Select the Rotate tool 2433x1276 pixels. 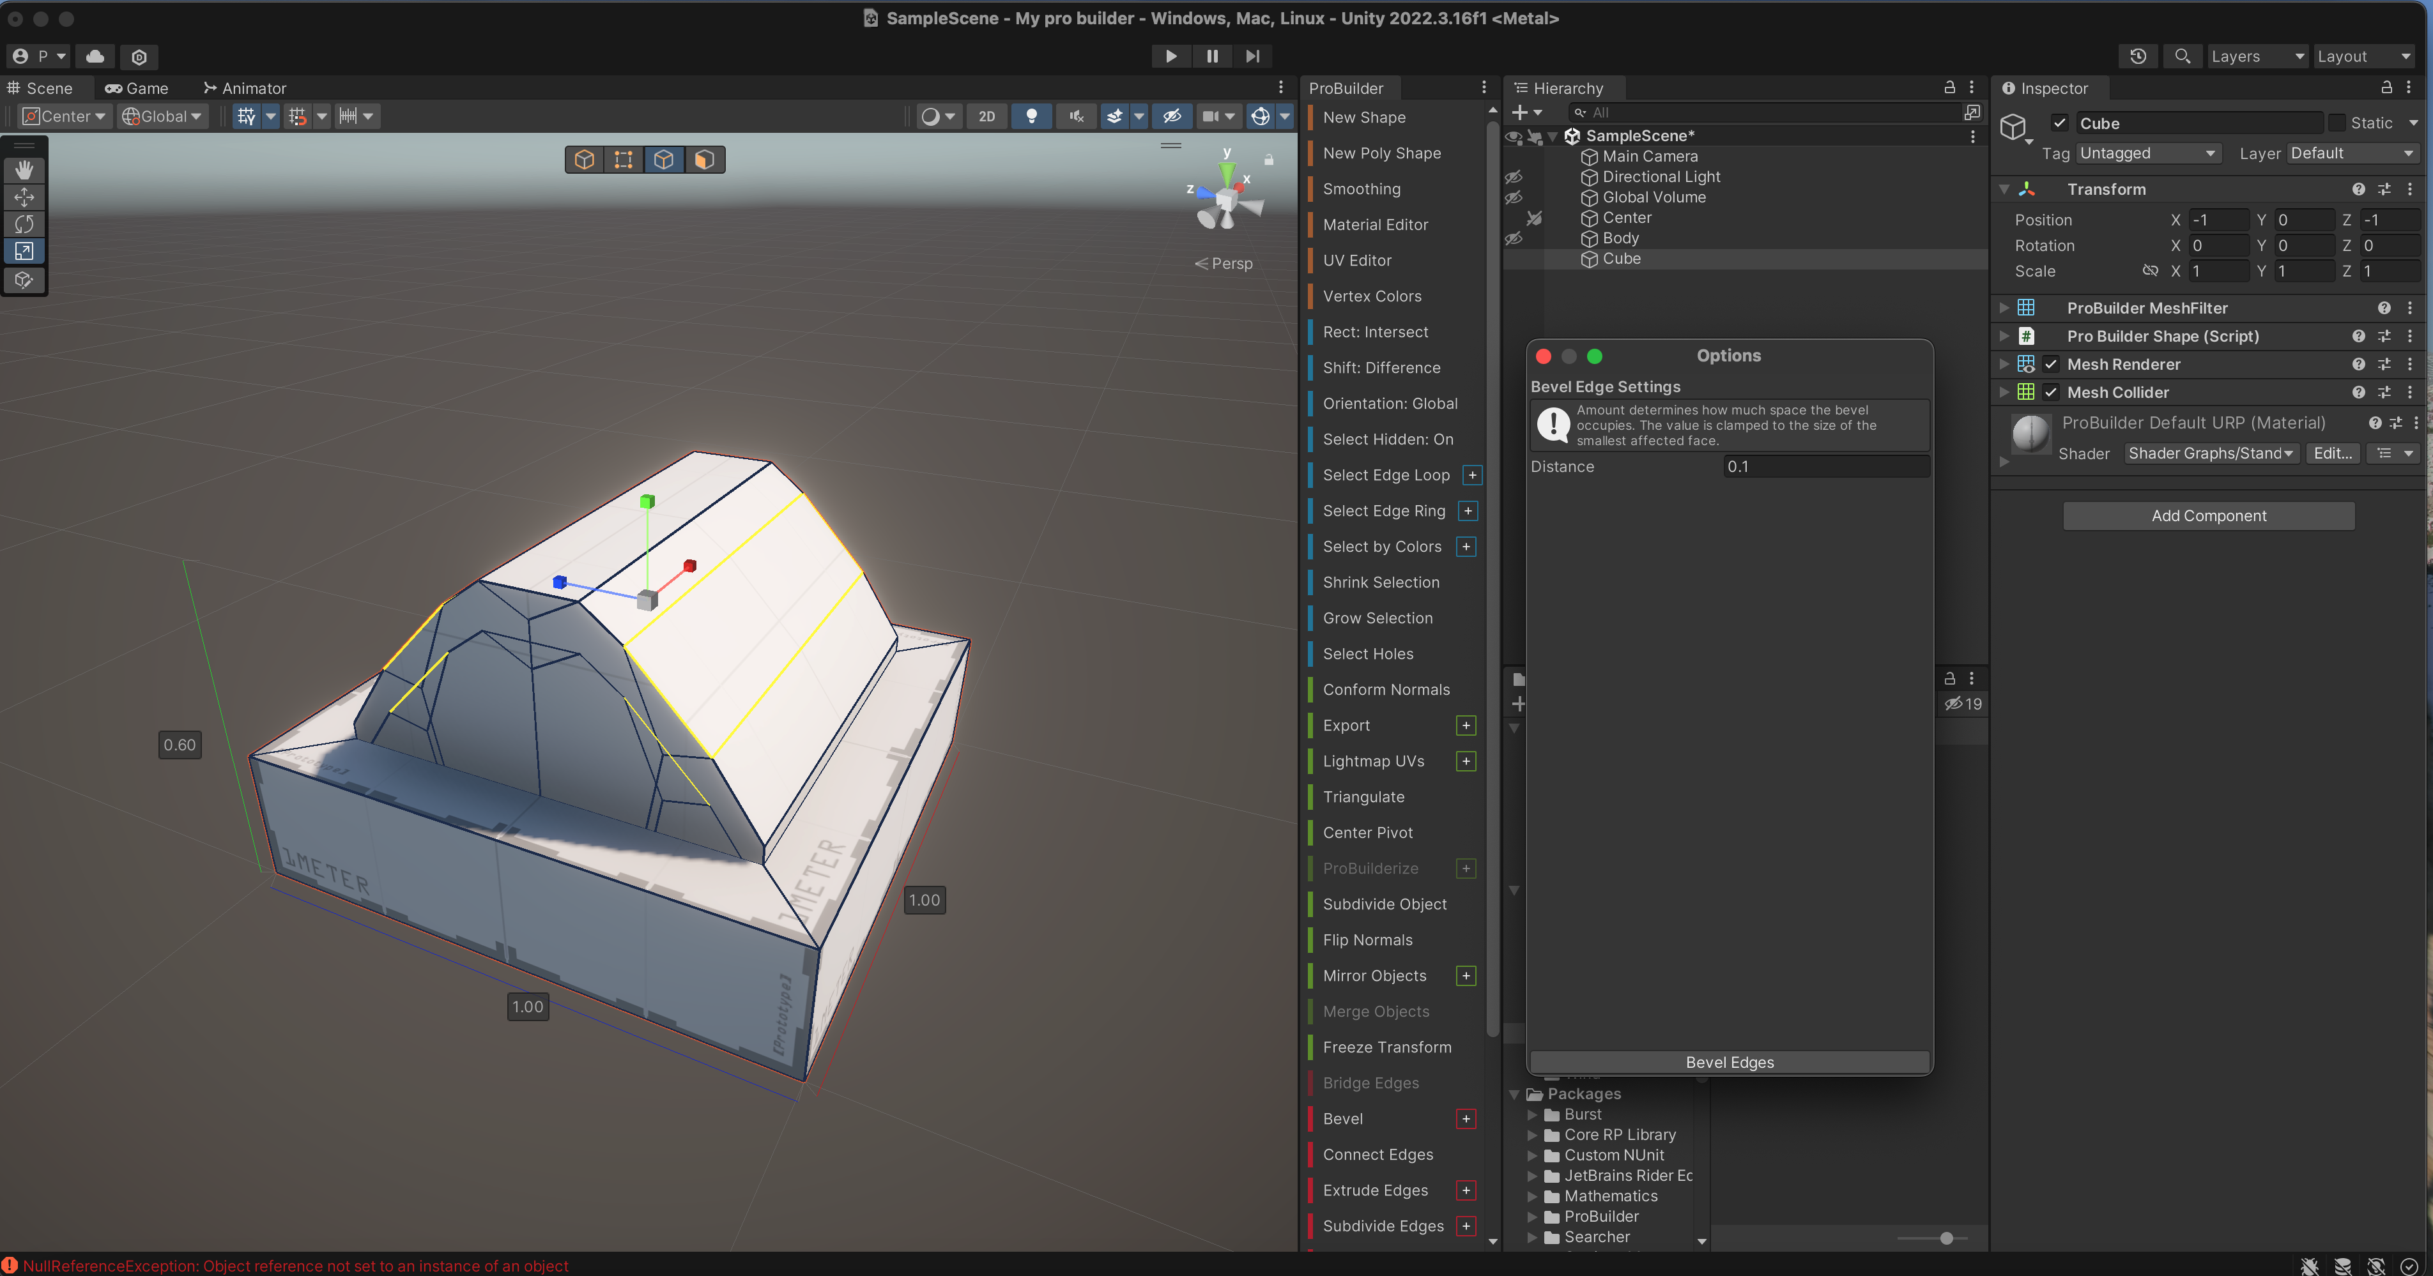pos(24,225)
